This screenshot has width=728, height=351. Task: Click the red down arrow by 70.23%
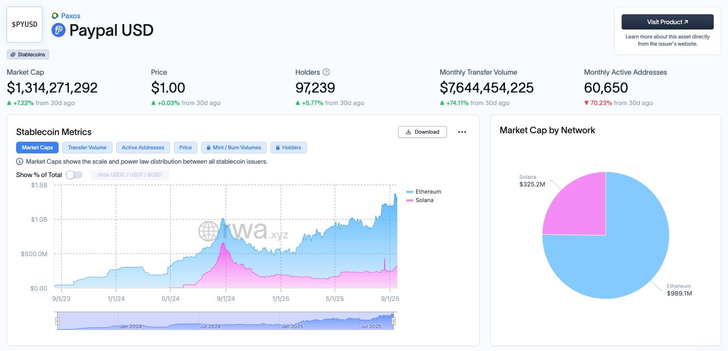[586, 103]
